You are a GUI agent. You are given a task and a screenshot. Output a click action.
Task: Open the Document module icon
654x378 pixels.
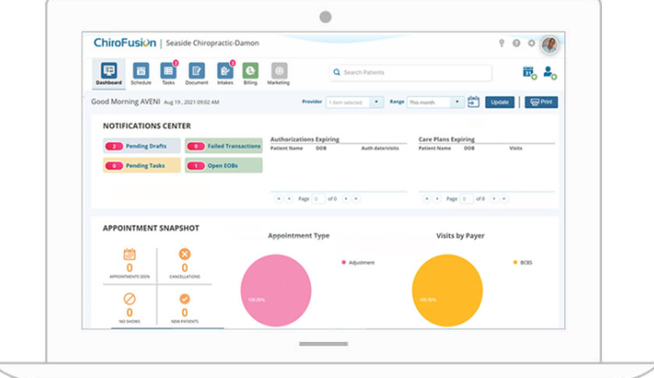point(196,71)
